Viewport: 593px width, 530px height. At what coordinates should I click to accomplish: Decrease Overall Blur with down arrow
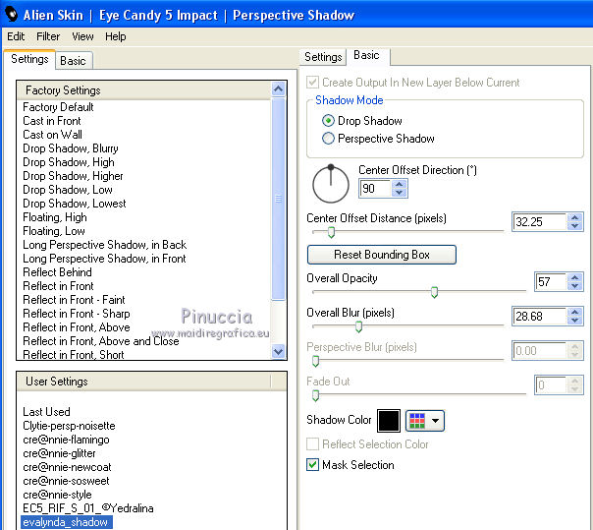(x=575, y=321)
